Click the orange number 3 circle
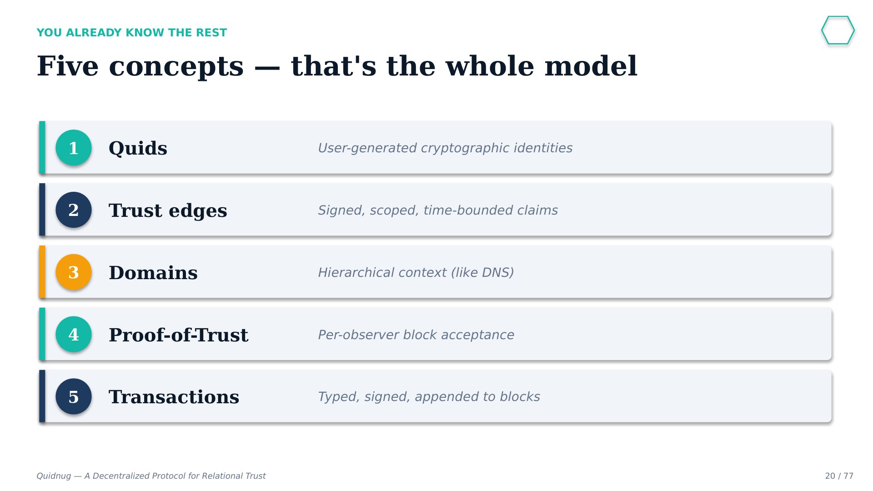 74,272
